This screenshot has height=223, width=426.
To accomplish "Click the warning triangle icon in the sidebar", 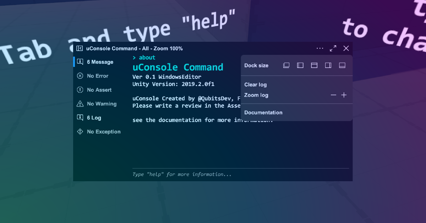I will [80, 103].
